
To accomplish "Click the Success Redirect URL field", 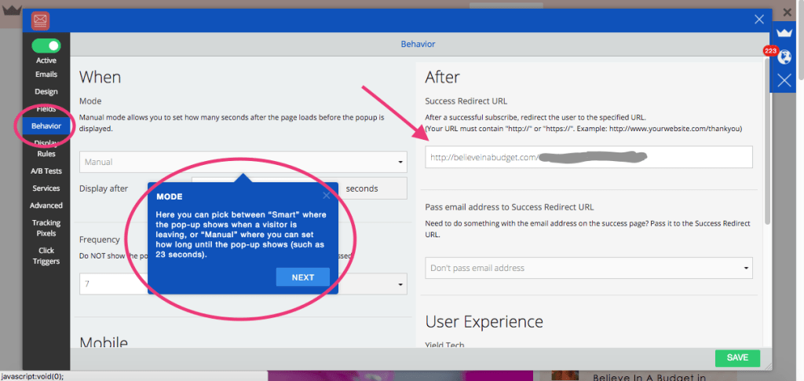I will 588,157.
